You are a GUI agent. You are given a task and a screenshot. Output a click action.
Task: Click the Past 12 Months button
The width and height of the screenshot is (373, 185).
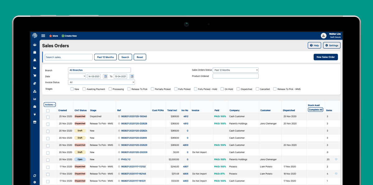coord(105,57)
